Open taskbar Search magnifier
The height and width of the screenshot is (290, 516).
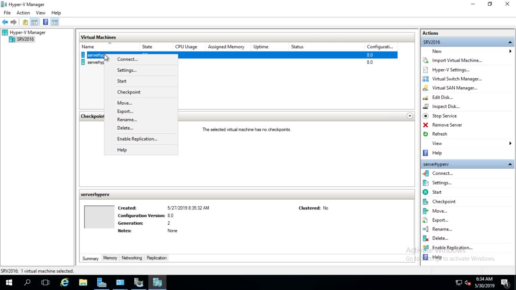pos(27,282)
